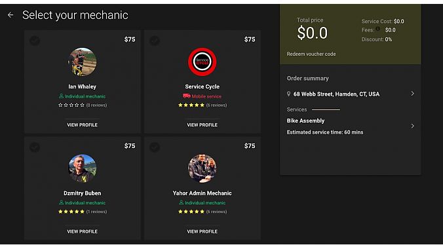Click Service Cycle's red logo
The image size is (443, 249).
(202, 62)
